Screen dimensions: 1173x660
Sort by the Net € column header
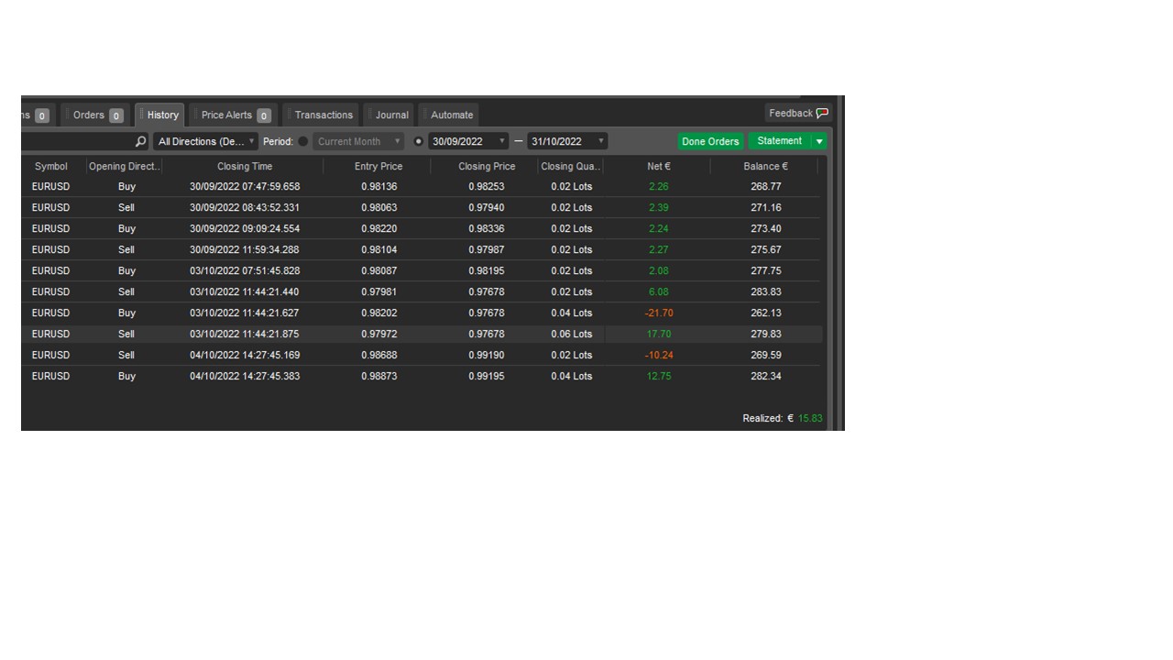coord(658,166)
